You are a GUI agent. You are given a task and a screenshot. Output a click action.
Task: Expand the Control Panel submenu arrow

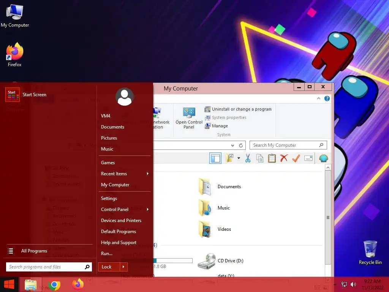148,209
